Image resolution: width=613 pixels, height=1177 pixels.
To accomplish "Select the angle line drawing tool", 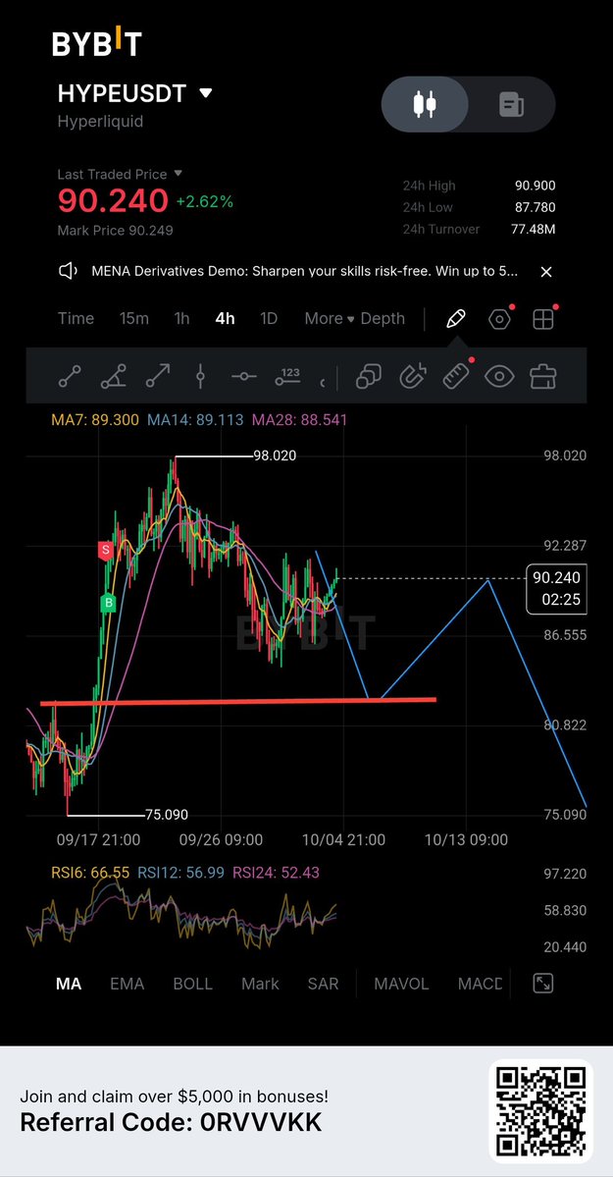I will [114, 376].
